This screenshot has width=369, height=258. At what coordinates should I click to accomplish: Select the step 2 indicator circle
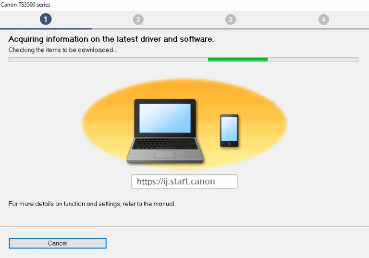[x=138, y=20]
